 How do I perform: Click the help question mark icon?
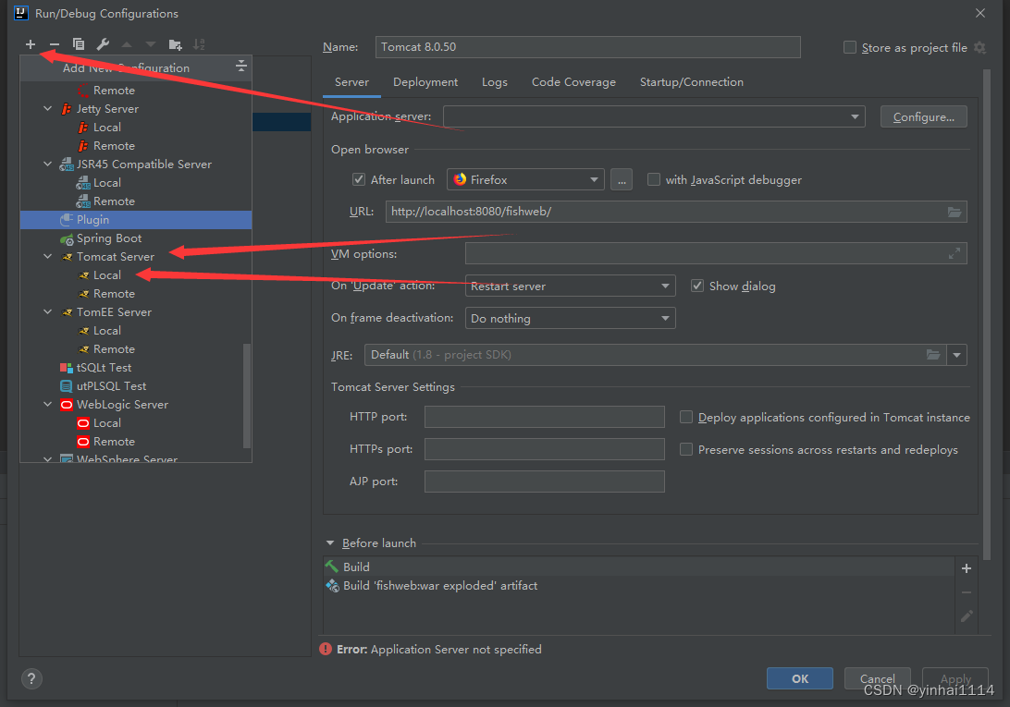(x=31, y=678)
